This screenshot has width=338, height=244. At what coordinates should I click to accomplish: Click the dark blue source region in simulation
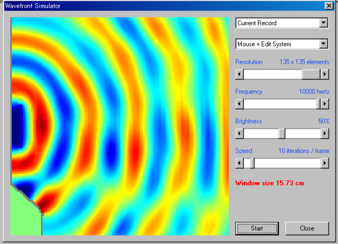click(x=17, y=126)
